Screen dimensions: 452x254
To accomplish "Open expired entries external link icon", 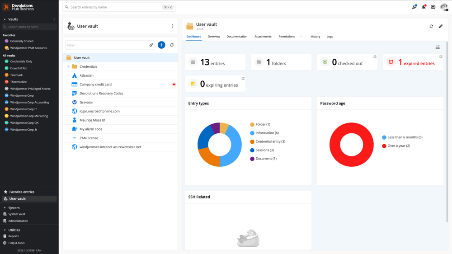I will coord(441,57).
